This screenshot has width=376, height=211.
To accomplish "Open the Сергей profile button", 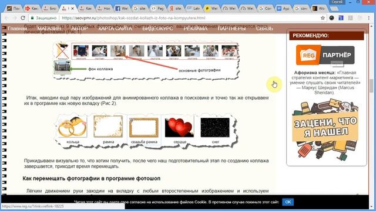I will pyautogui.click(x=337, y=2).
